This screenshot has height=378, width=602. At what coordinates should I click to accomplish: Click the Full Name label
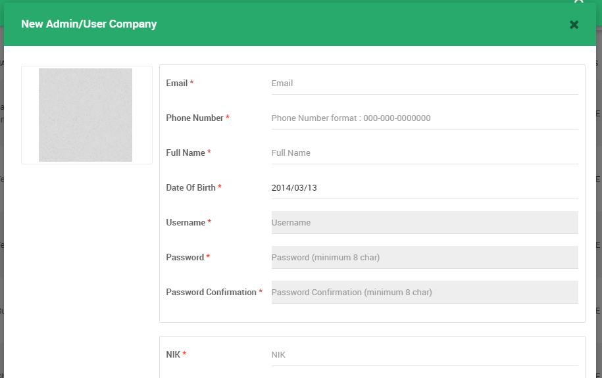tap(186, 153)
